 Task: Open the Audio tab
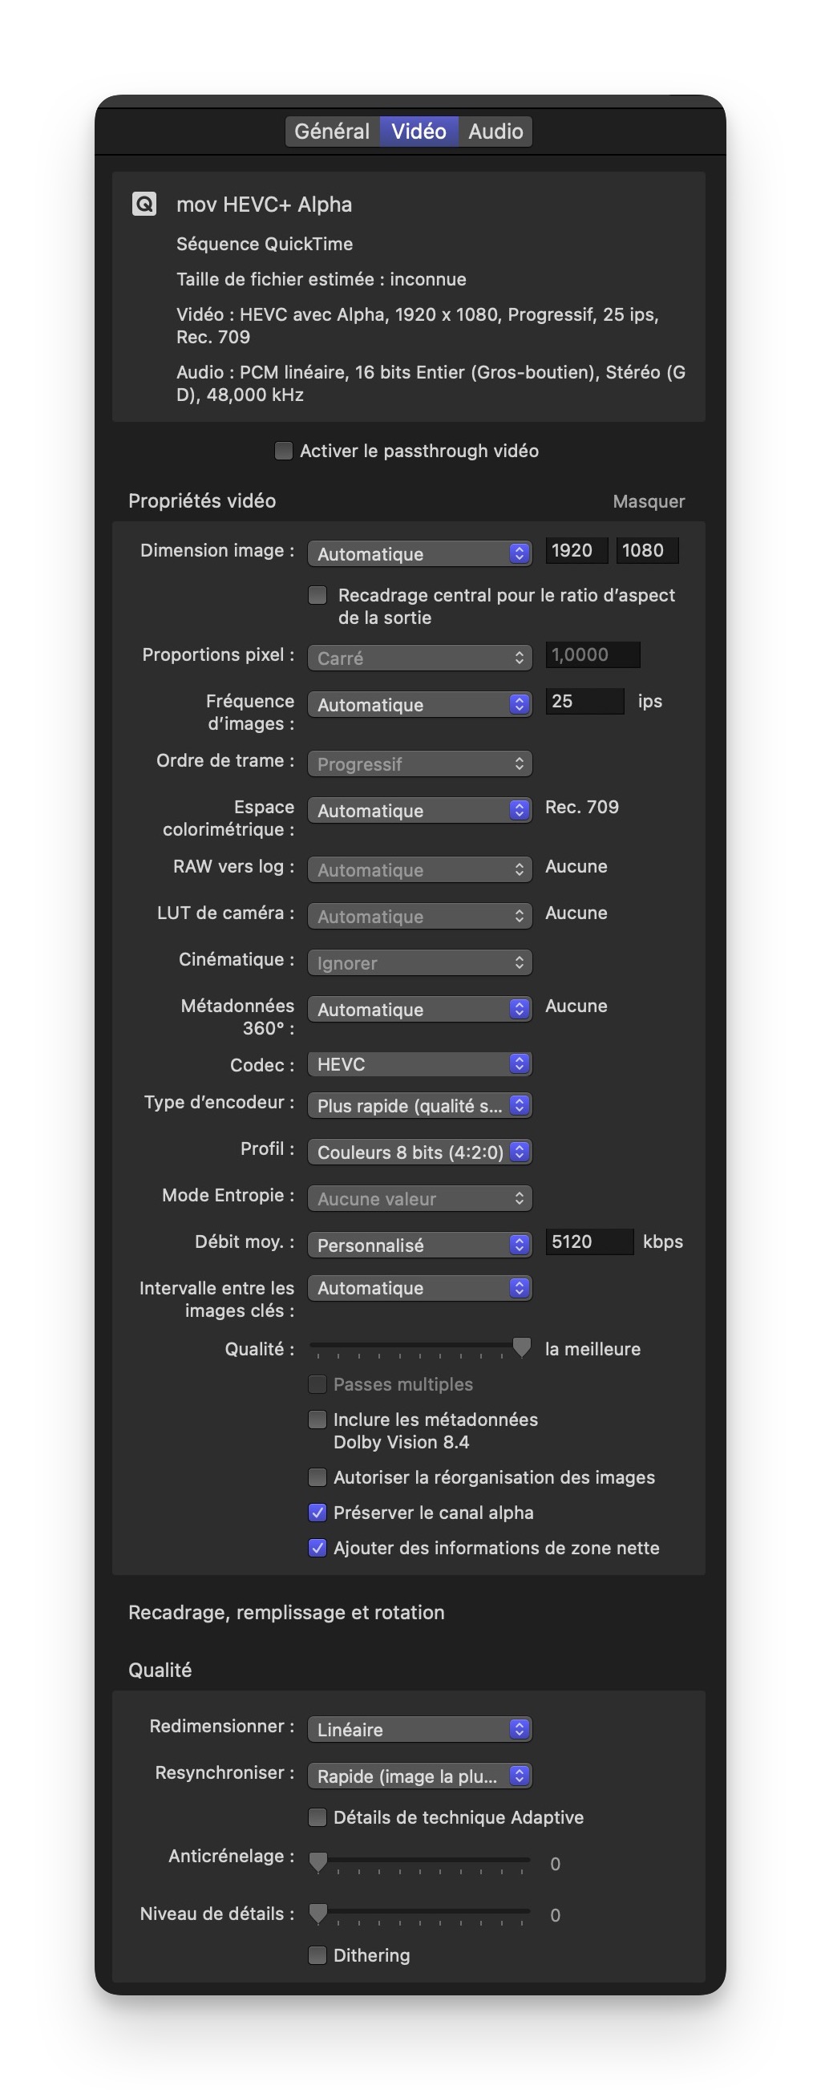tap(495, 132)
